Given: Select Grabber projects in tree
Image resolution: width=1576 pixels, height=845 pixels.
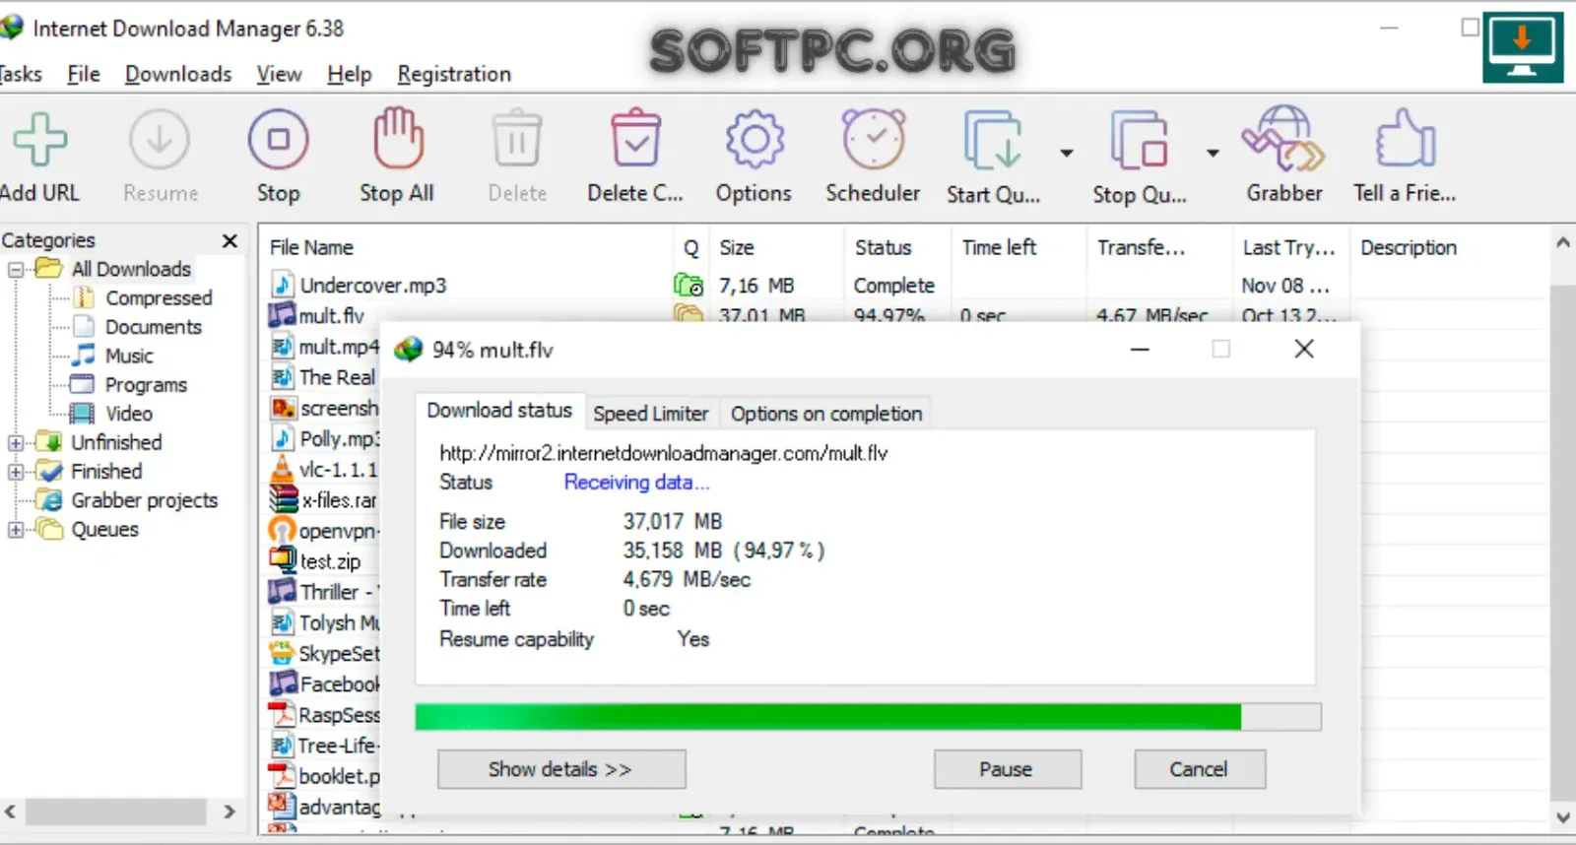Looking at the screenshot, I should click(144, 500).
